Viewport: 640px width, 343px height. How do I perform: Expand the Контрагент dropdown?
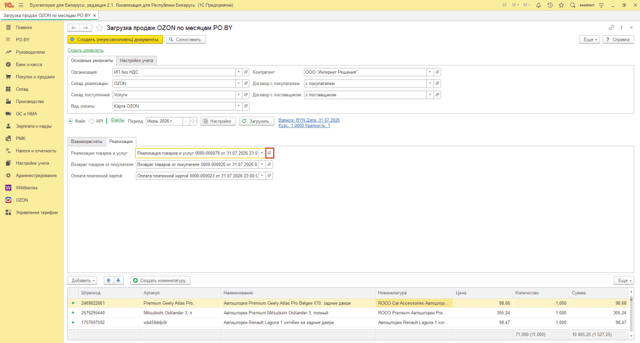pyautogui.click(x=430, y=72)
